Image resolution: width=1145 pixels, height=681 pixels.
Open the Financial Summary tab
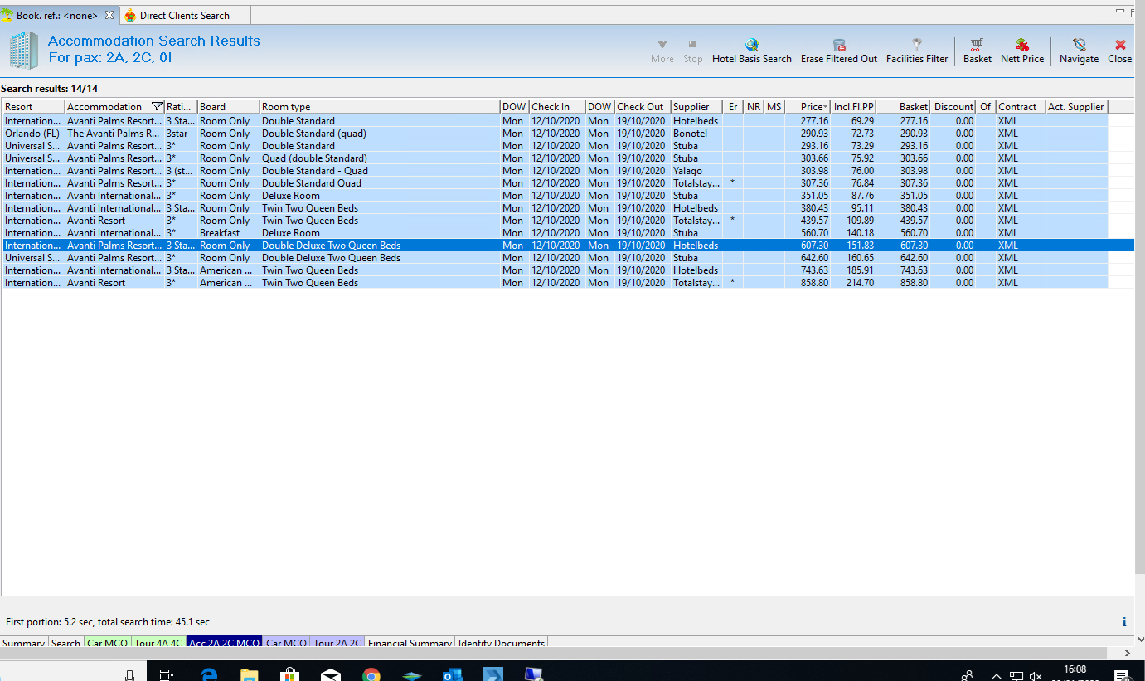[x=410, y=643]
